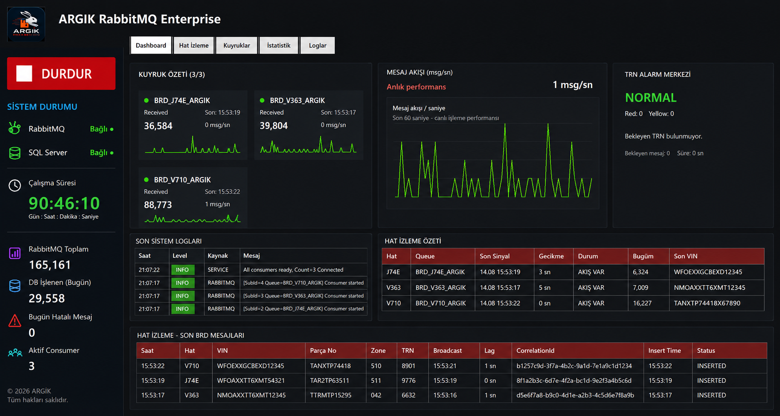Viewport: 780px width, 416px height.
Task: Click the SubId=2 BRD_J74E_ARGIK log message
Action: coord(303,309)
